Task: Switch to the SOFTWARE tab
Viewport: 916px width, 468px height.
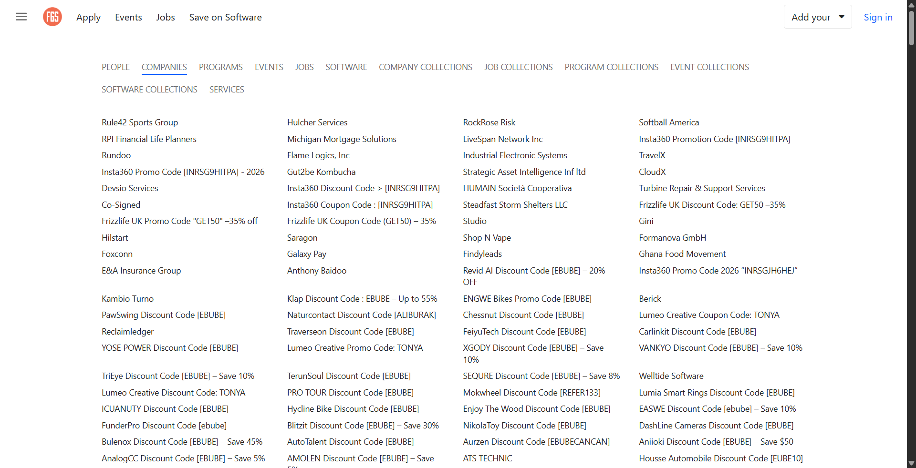Action: [x=346, y=67]
